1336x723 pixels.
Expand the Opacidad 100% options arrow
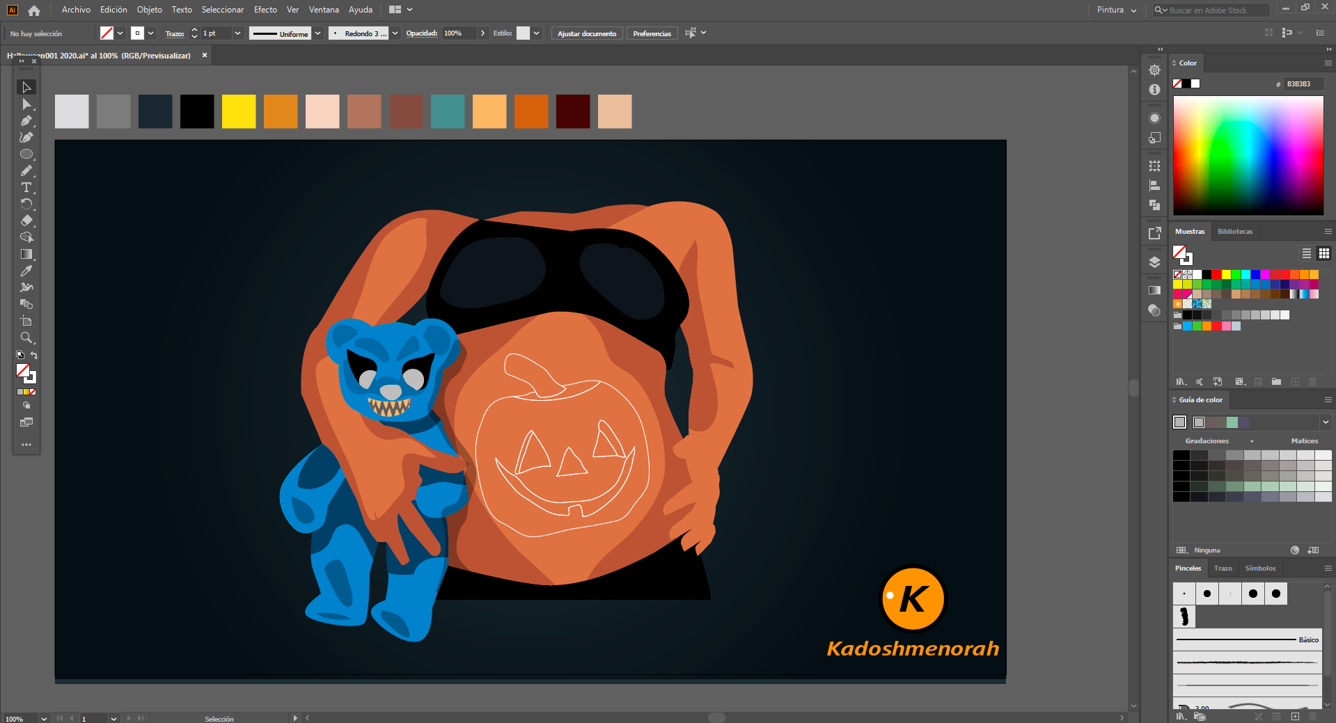coord(482,33)
